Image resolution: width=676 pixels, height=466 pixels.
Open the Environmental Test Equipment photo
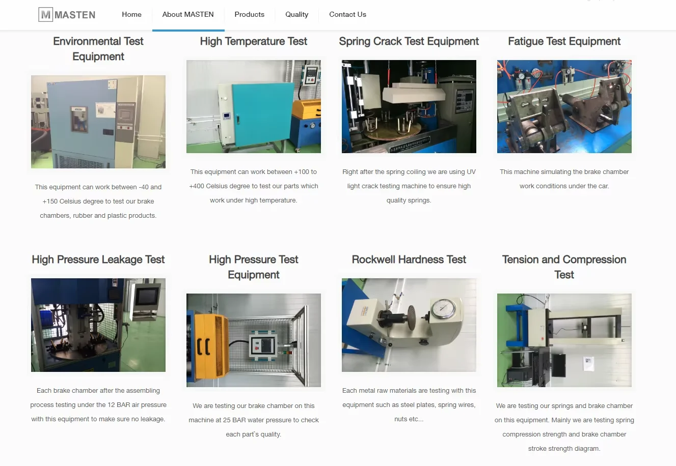[x=98, y=122]
